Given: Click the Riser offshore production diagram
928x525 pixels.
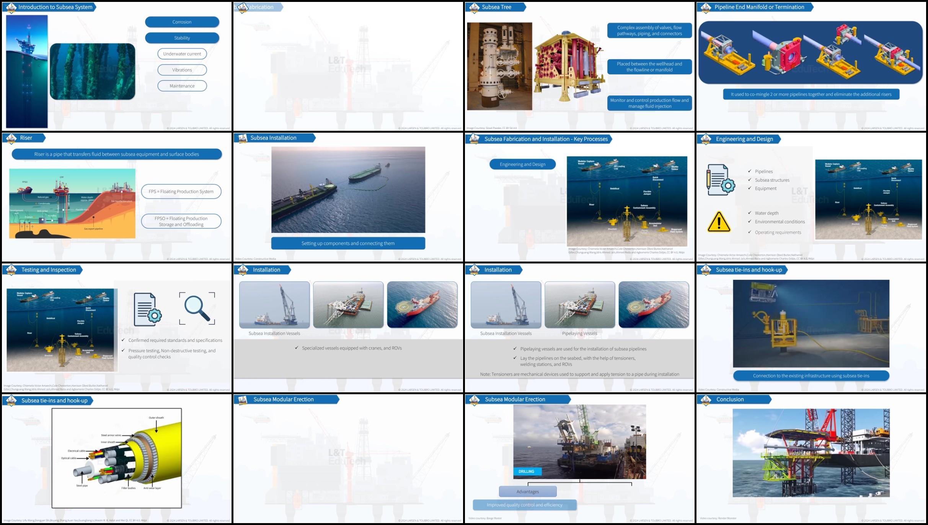Looking at the screenshot, I should point(72,203).
